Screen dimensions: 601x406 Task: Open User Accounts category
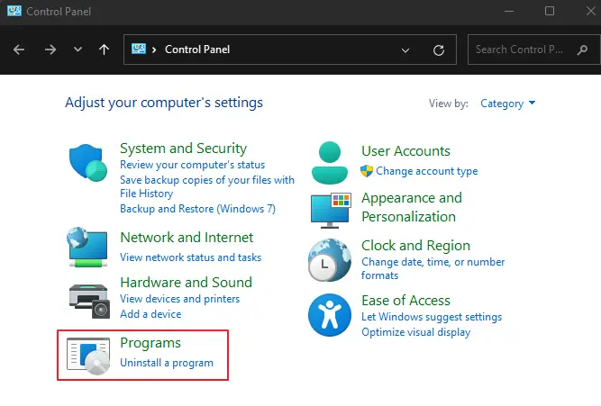point(405,151)
